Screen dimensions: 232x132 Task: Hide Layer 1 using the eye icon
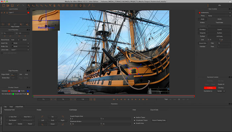2,13
